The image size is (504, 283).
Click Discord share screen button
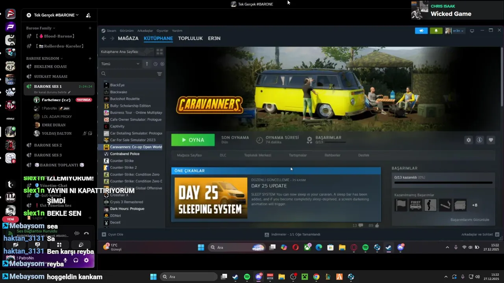pyautogui.click(x=37, y=244)
